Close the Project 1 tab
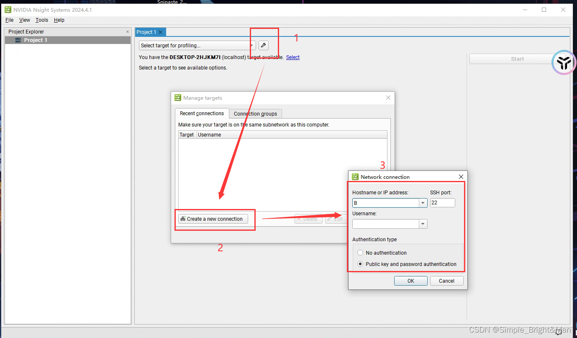This screenshot has height=338, width=577. (160, 32)
